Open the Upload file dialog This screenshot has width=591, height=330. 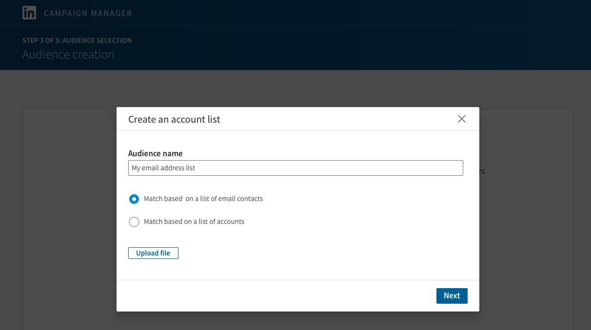(153, 253)
